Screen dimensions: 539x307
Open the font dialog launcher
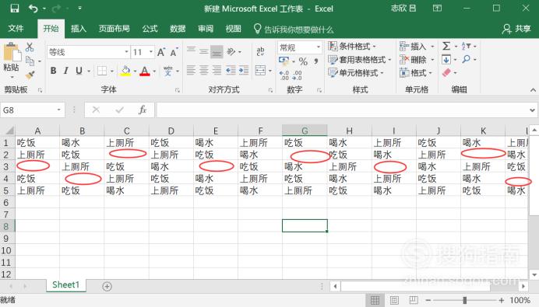coord(178,90)
